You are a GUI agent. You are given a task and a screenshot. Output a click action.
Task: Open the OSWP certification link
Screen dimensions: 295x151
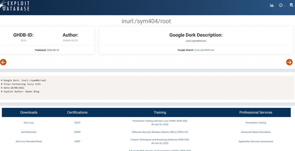pyautogui.click(x=77, y=132)
